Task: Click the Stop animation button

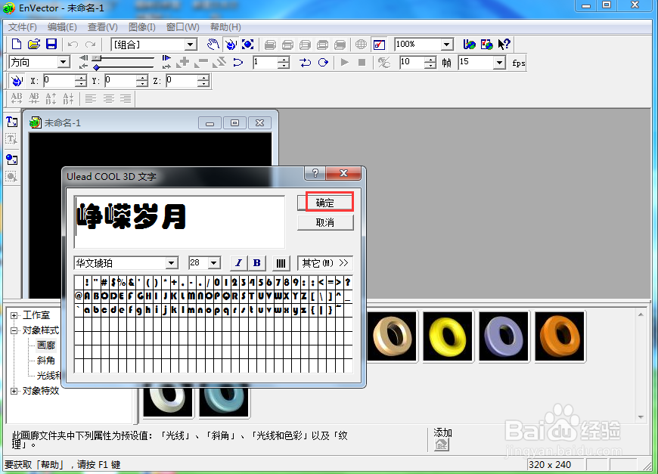Action: 362,63
